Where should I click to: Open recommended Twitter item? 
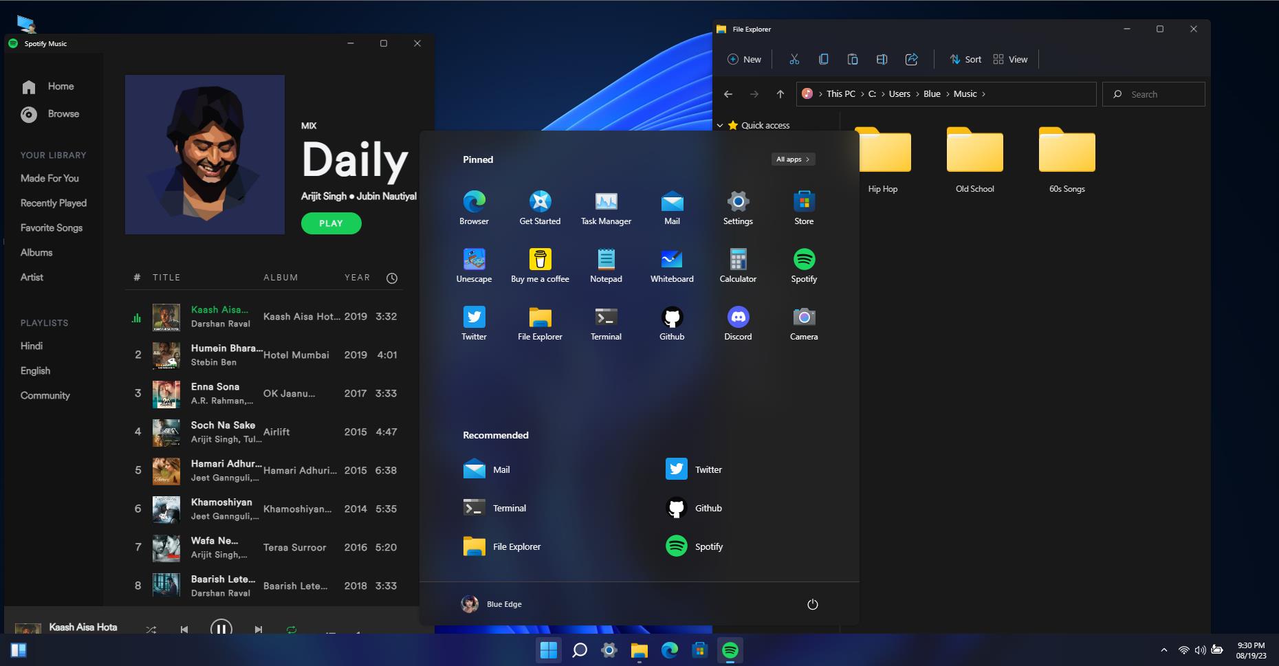pyautogui.click(x=694, y=469)
